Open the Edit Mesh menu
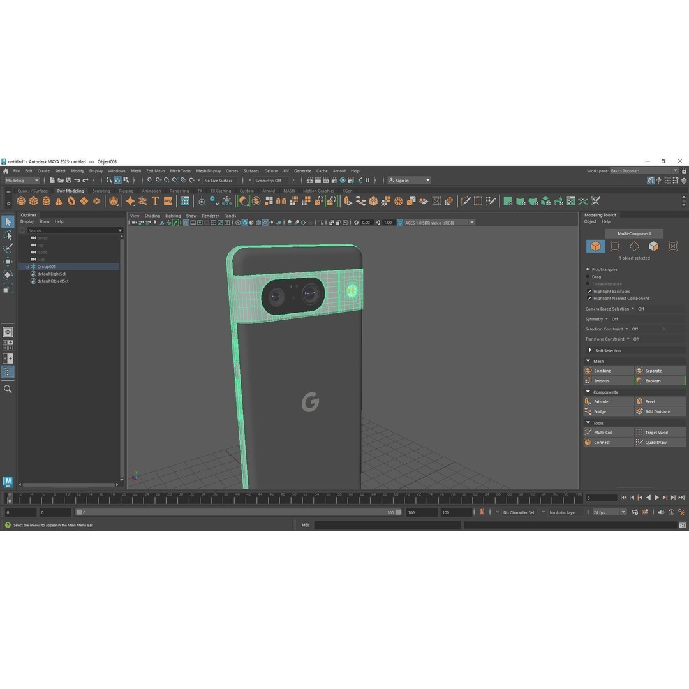Image resolution: width=689 pixels, height=689 pixels. point(155,171)
